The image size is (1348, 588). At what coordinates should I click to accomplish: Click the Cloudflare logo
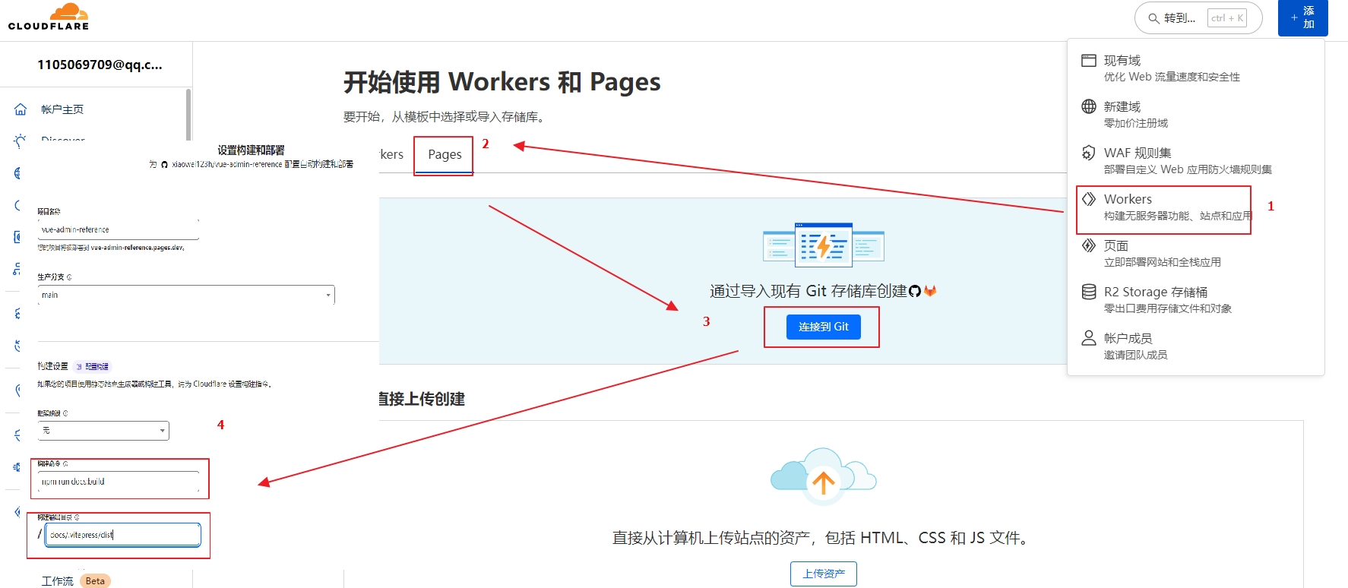tap(49, 17)
